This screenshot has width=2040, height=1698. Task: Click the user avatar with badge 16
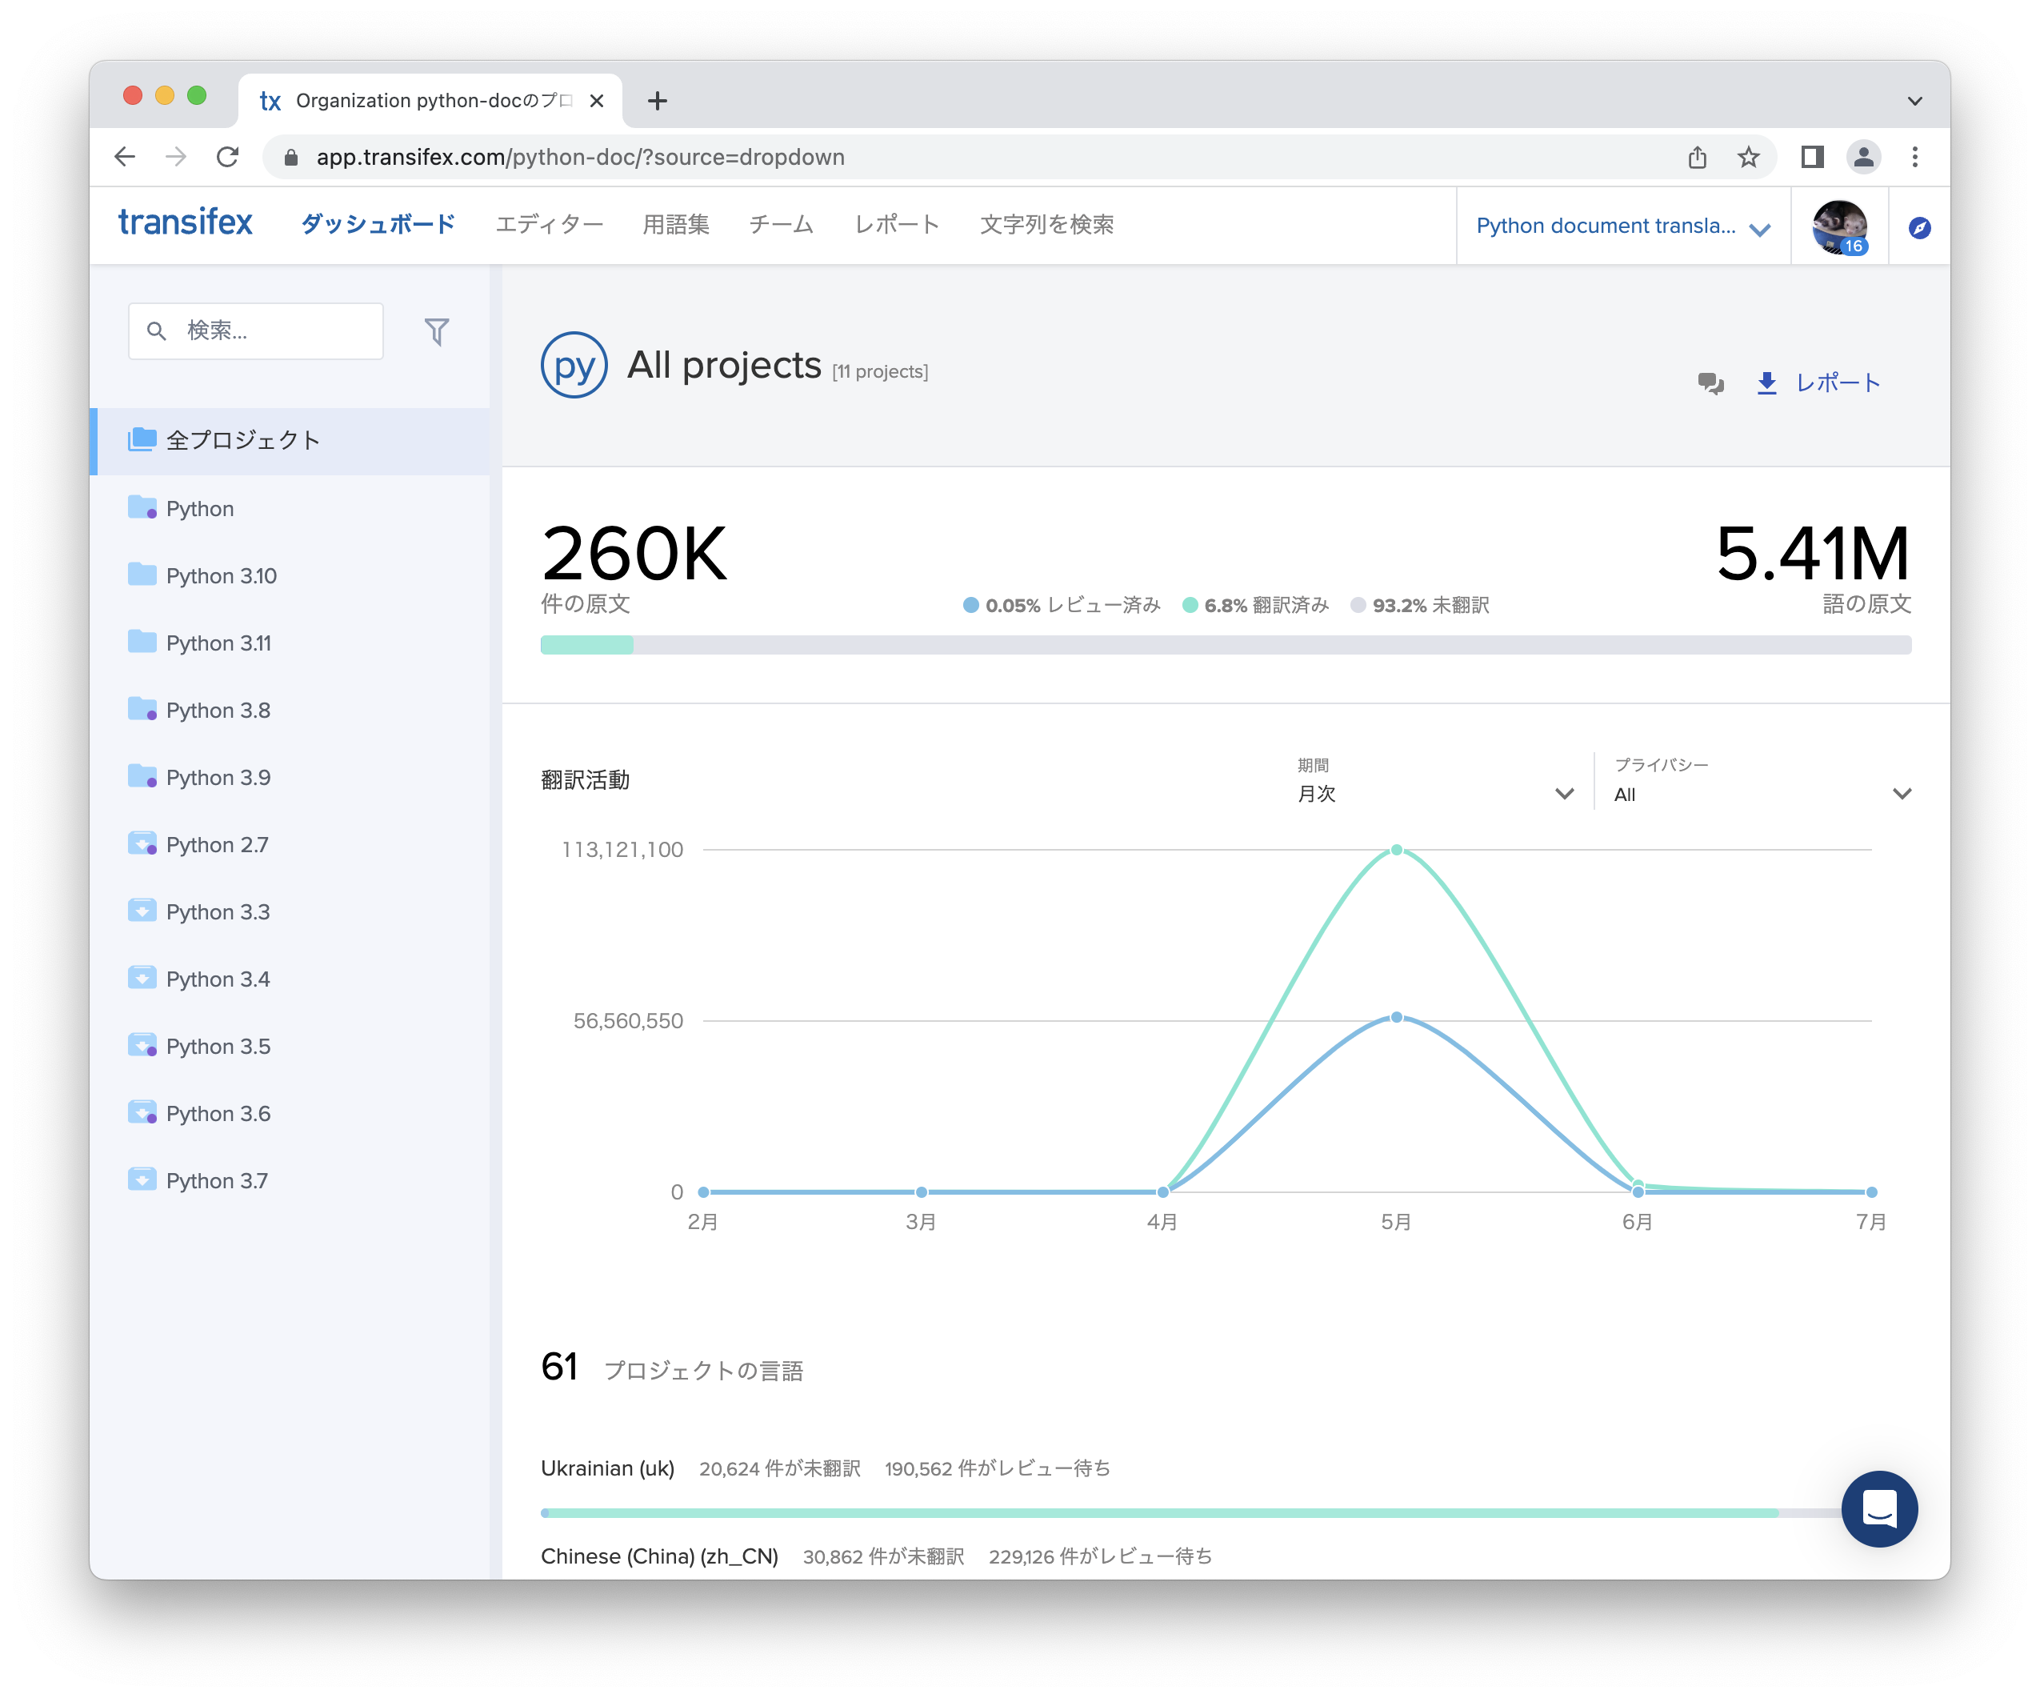pos(1839,227)
